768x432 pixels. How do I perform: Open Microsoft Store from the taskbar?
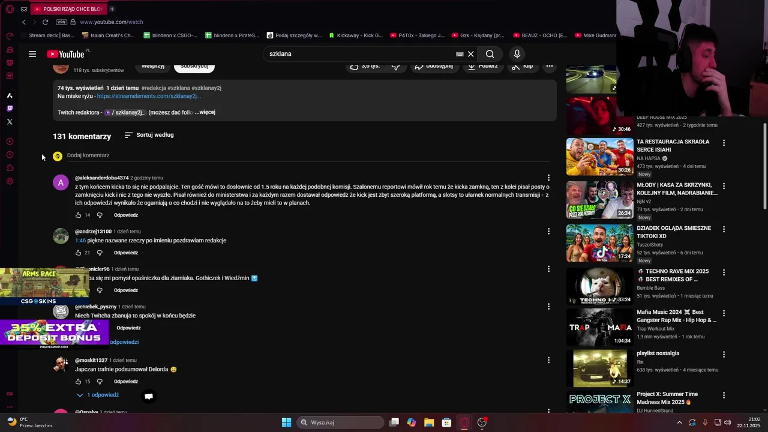click(x=446, y=422)
